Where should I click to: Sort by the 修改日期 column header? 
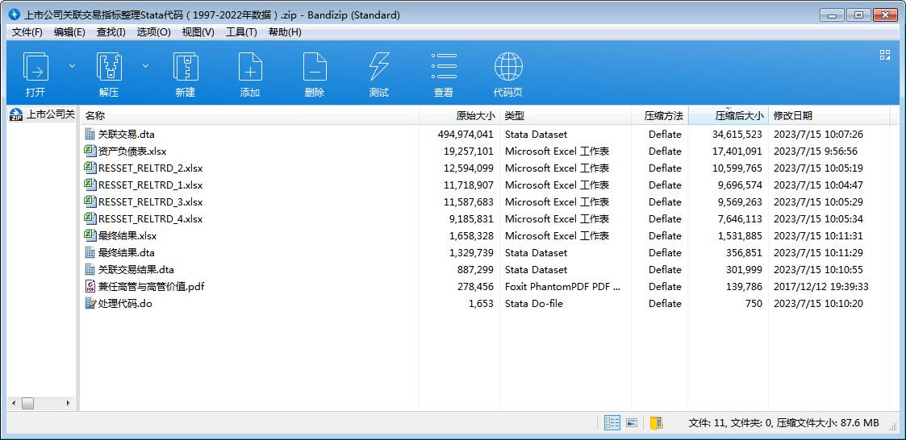click(829, 115)
